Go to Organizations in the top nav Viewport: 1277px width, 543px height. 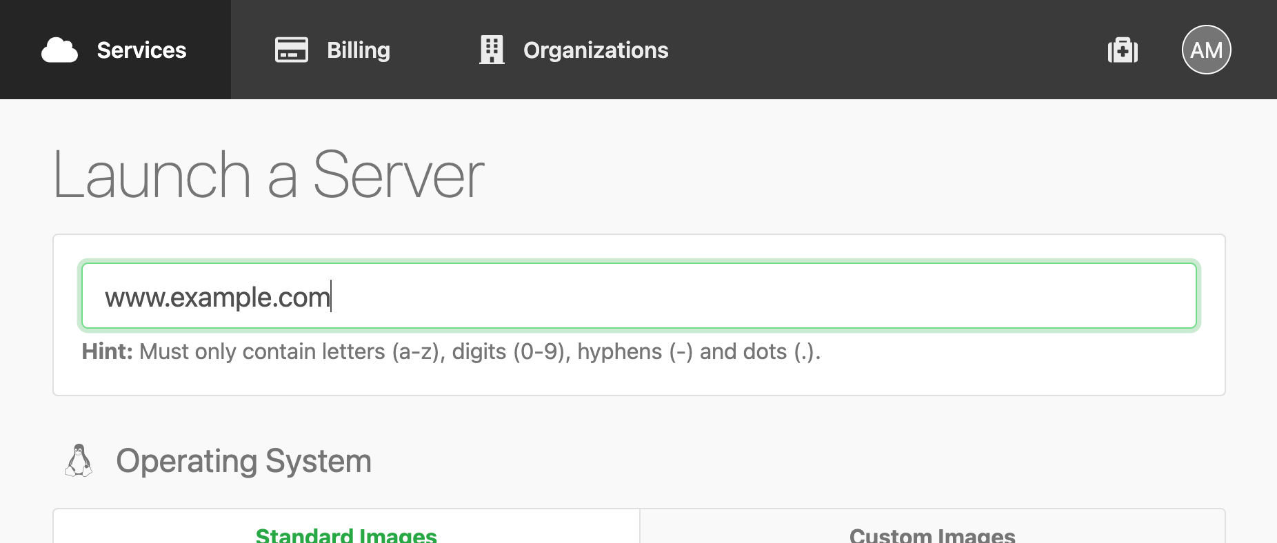tap(574, 50)
